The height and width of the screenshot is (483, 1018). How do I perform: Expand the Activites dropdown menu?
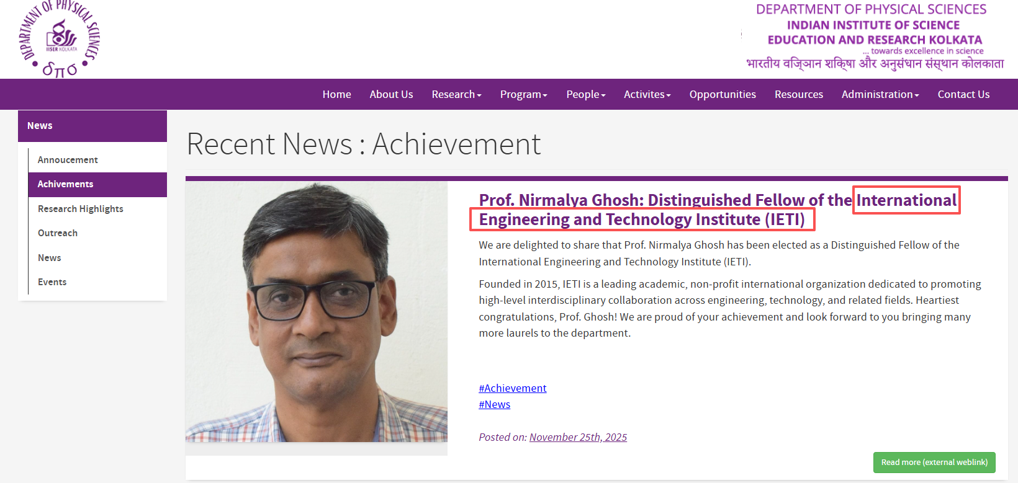click(647, 94)
